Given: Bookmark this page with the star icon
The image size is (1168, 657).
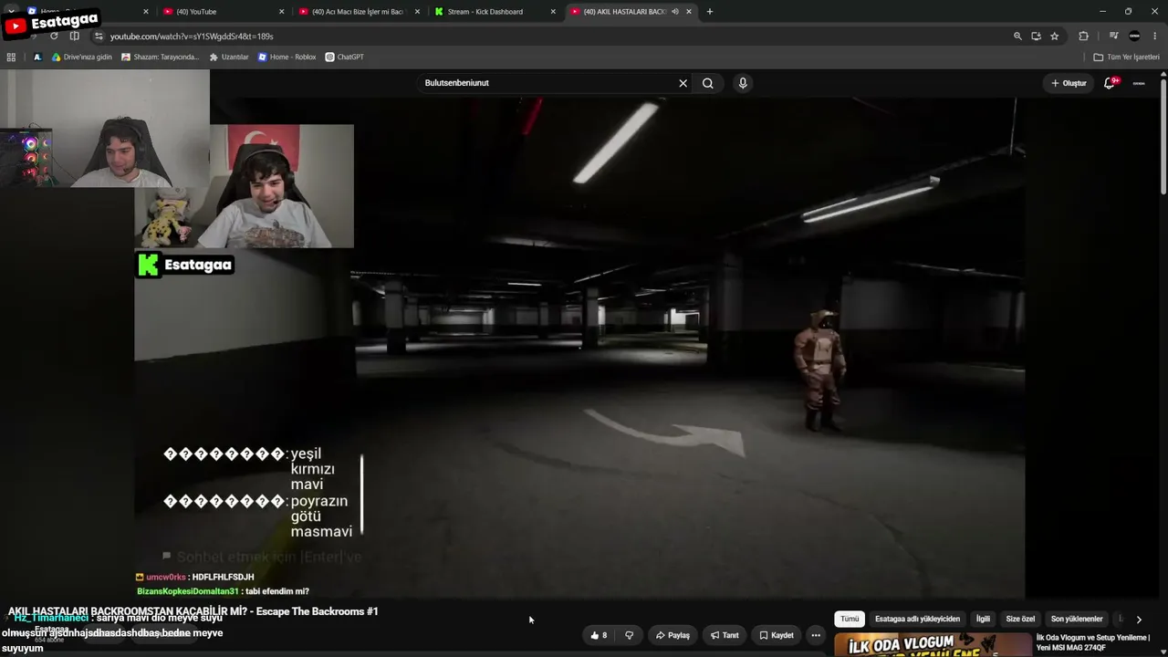Looking at the screenshot, I should click(1055, 36).
